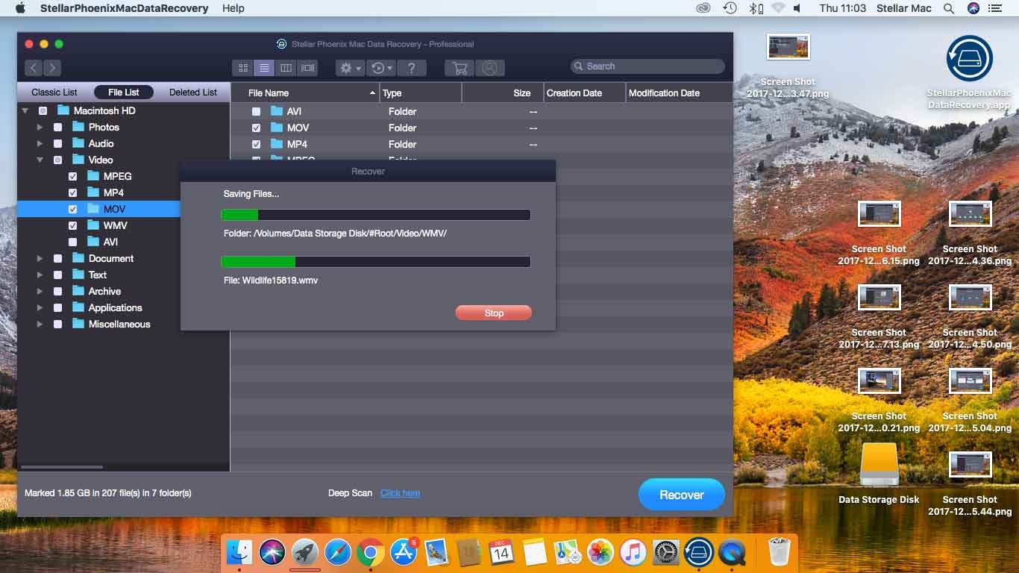Check the Photos folder checkbox in tree
This screenshot has height=573, width=1019.
[57, 127]
